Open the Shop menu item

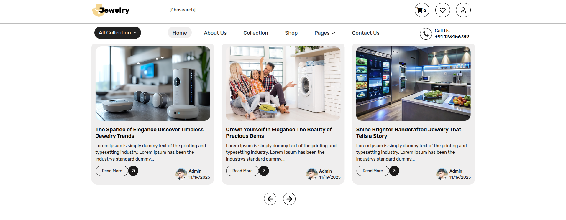tap(291, 33)
